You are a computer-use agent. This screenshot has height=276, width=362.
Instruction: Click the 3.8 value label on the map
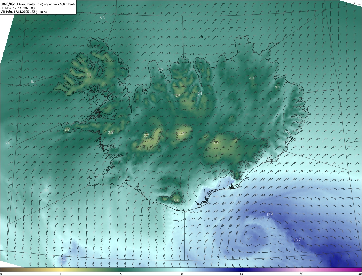pos(111,132)
